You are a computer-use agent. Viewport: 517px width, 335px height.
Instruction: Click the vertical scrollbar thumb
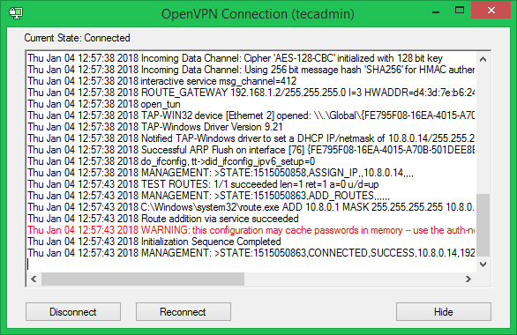(483, 226)
